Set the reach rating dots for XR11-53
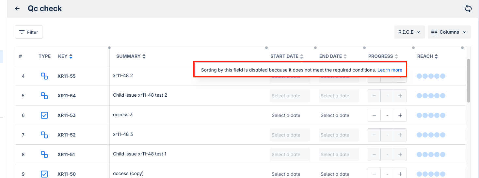 [431, 115]
